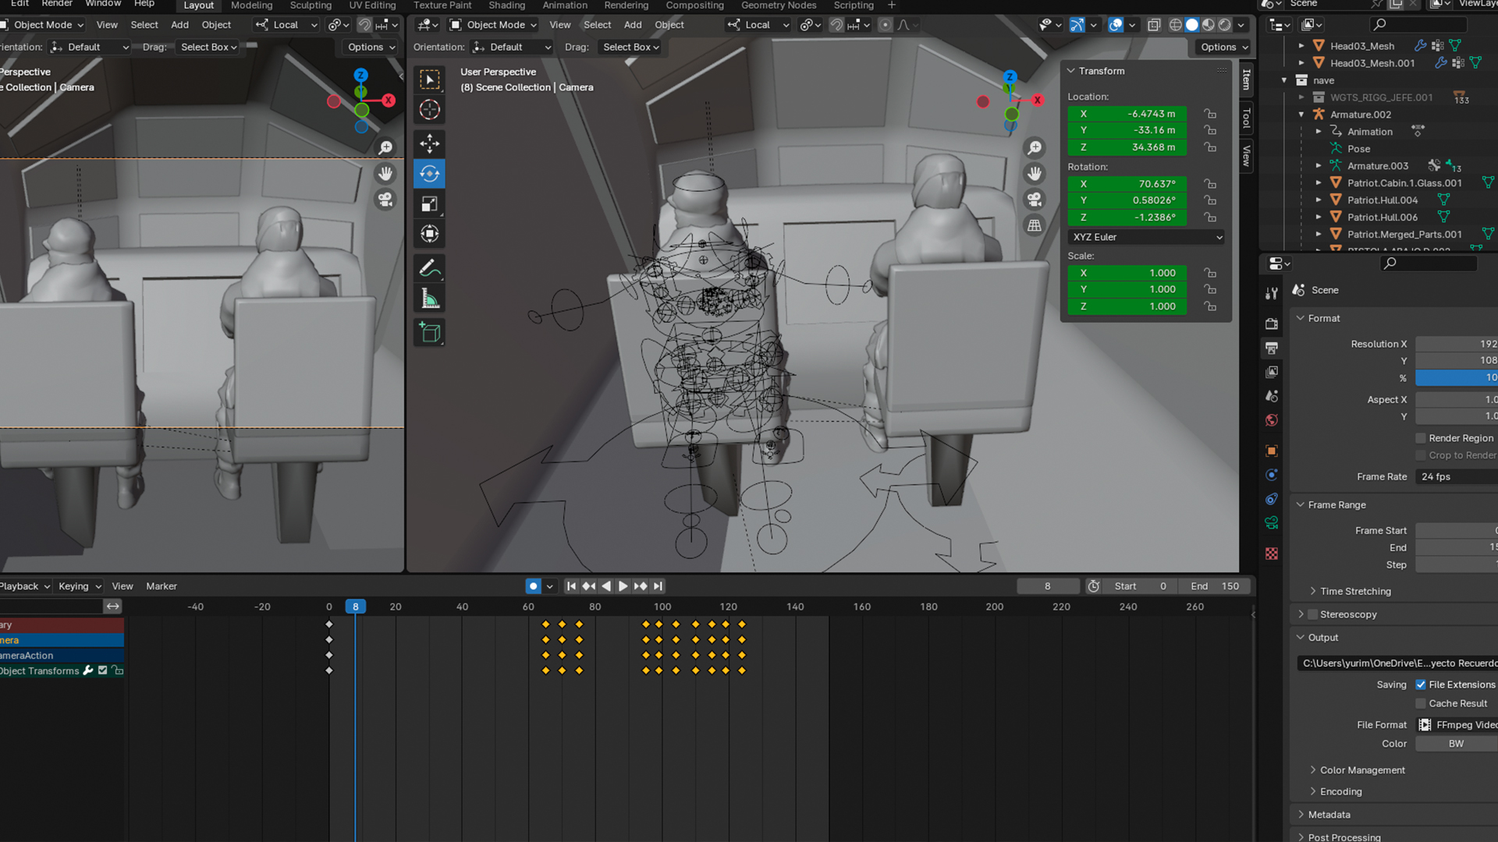Switch to material preview shading

(1209, 25)
